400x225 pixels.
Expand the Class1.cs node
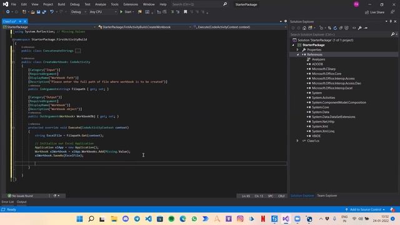pyautogui.click(x=297, y=141)
